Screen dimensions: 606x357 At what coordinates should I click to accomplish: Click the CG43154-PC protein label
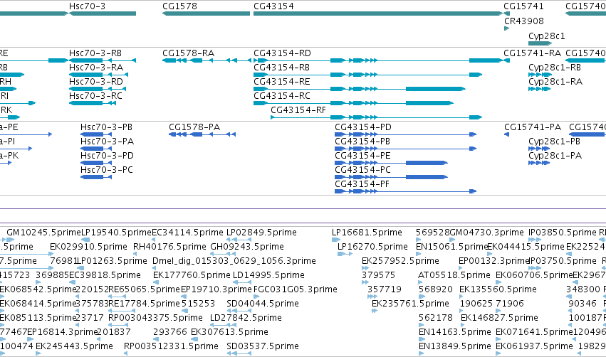pos(363,170)
